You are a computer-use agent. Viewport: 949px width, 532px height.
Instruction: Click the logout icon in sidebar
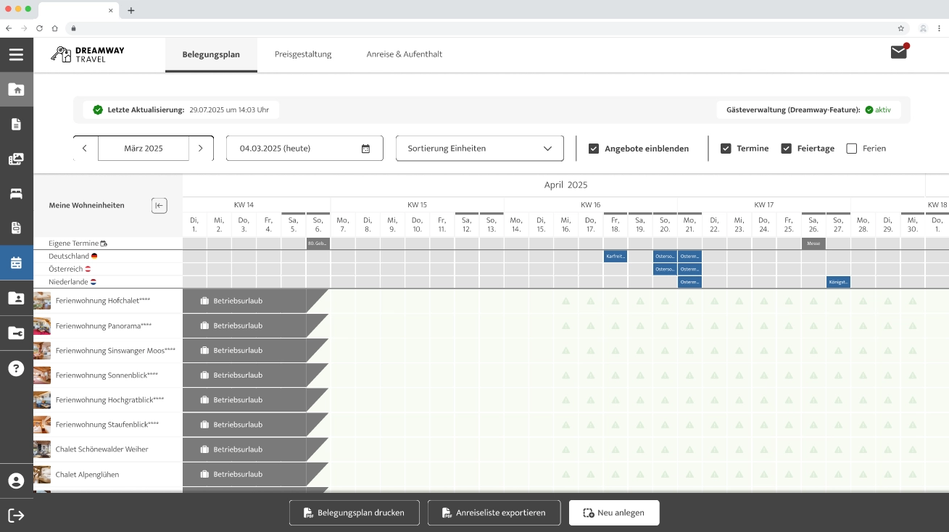(x=16, y=515)
